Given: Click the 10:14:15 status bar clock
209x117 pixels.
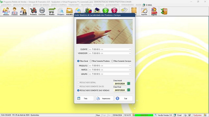Looking at the screenshot, I should 127,115.
